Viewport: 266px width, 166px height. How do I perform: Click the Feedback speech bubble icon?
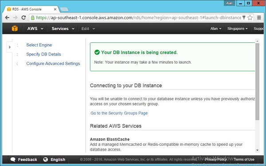point(13,159)
